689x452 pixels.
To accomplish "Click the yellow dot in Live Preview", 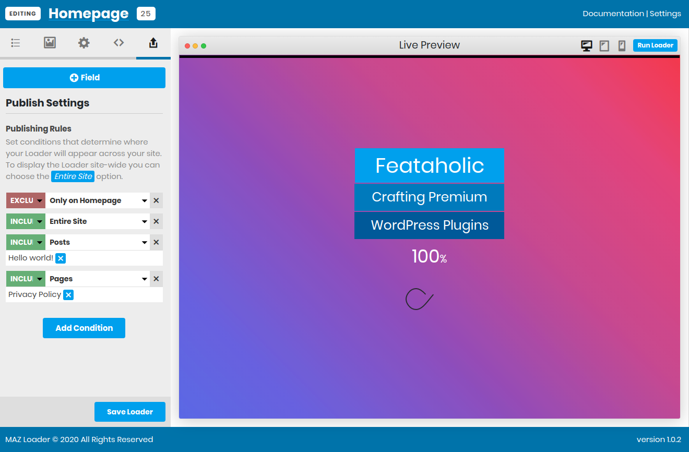I will coord(195,46).
